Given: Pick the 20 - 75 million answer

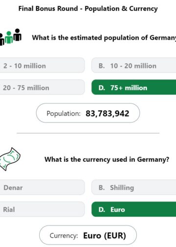Looking at the screenshot, I should [42, 87].
